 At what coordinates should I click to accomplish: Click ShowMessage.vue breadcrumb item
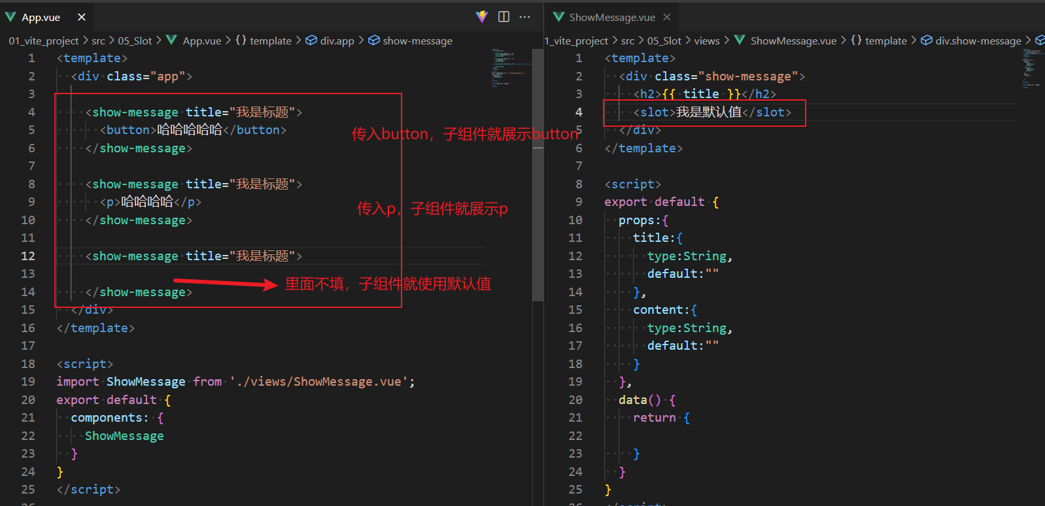[793, 41]
